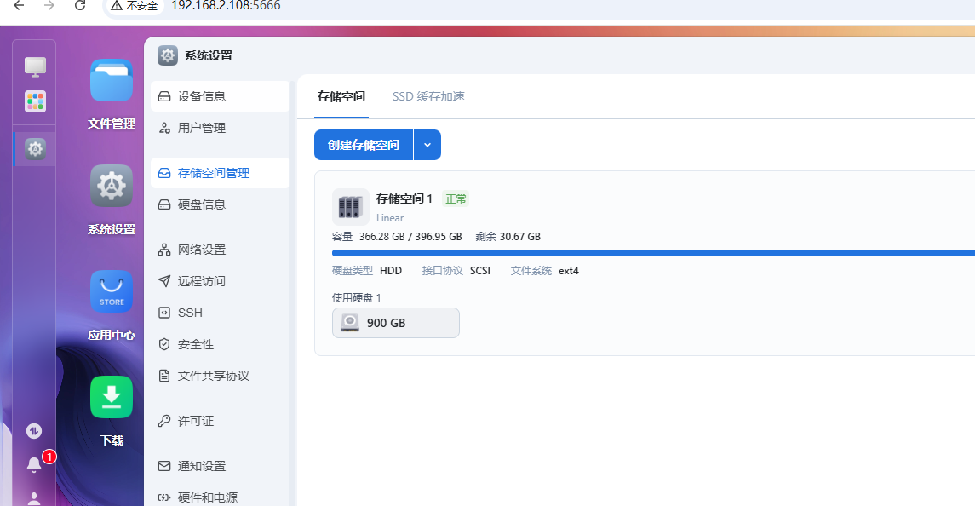
Task: Open the 系统设置 desktop gear icon
Action: pos(112,187)
